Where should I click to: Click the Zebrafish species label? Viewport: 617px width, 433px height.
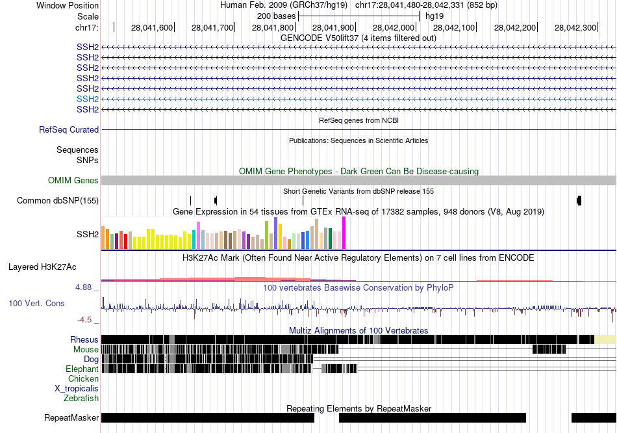(x=81, y=399)
